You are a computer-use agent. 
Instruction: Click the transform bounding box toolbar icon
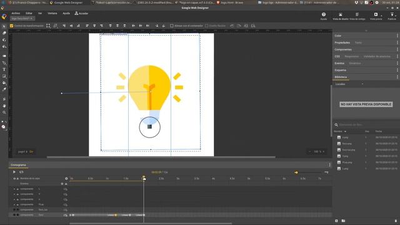click(48, 26)
